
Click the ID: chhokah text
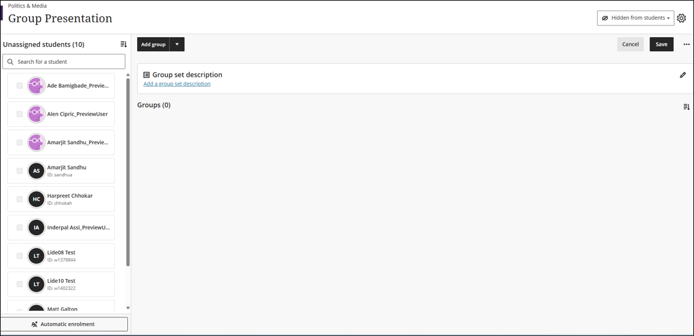tap(59, 203)
